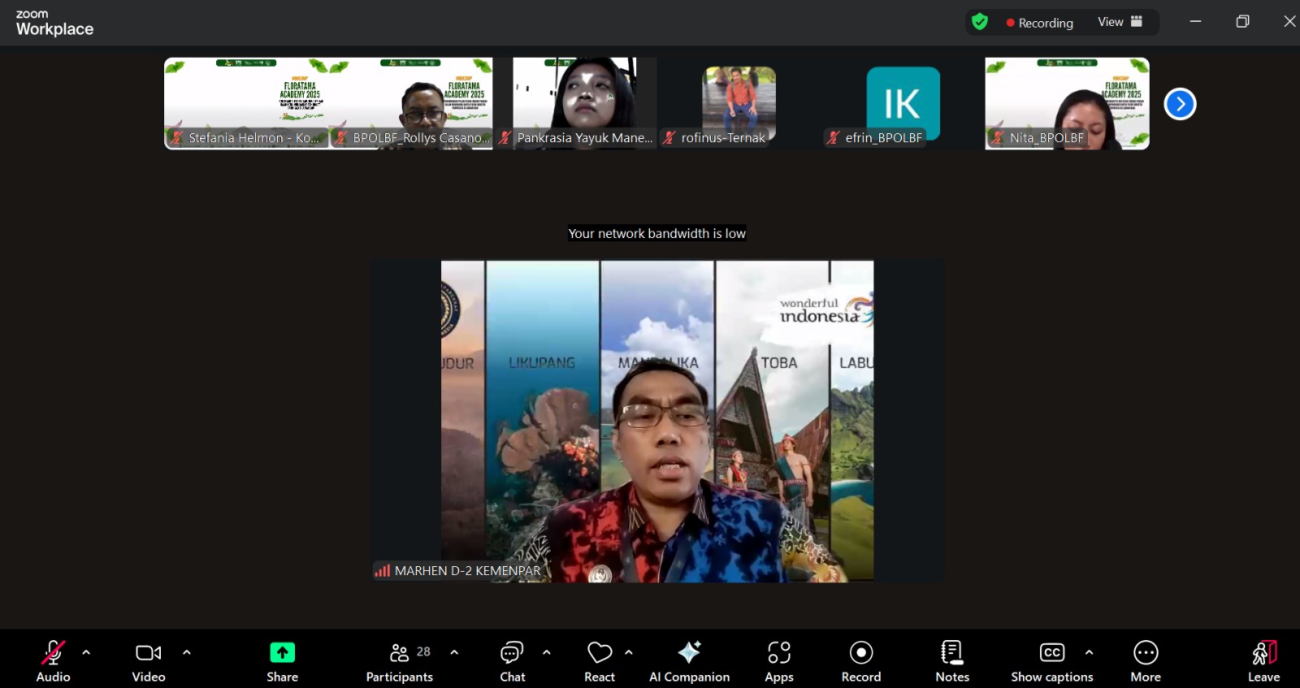1300x688 pixels.
Task: Unmute microphone with the Audio button
Action: (53, 661)
